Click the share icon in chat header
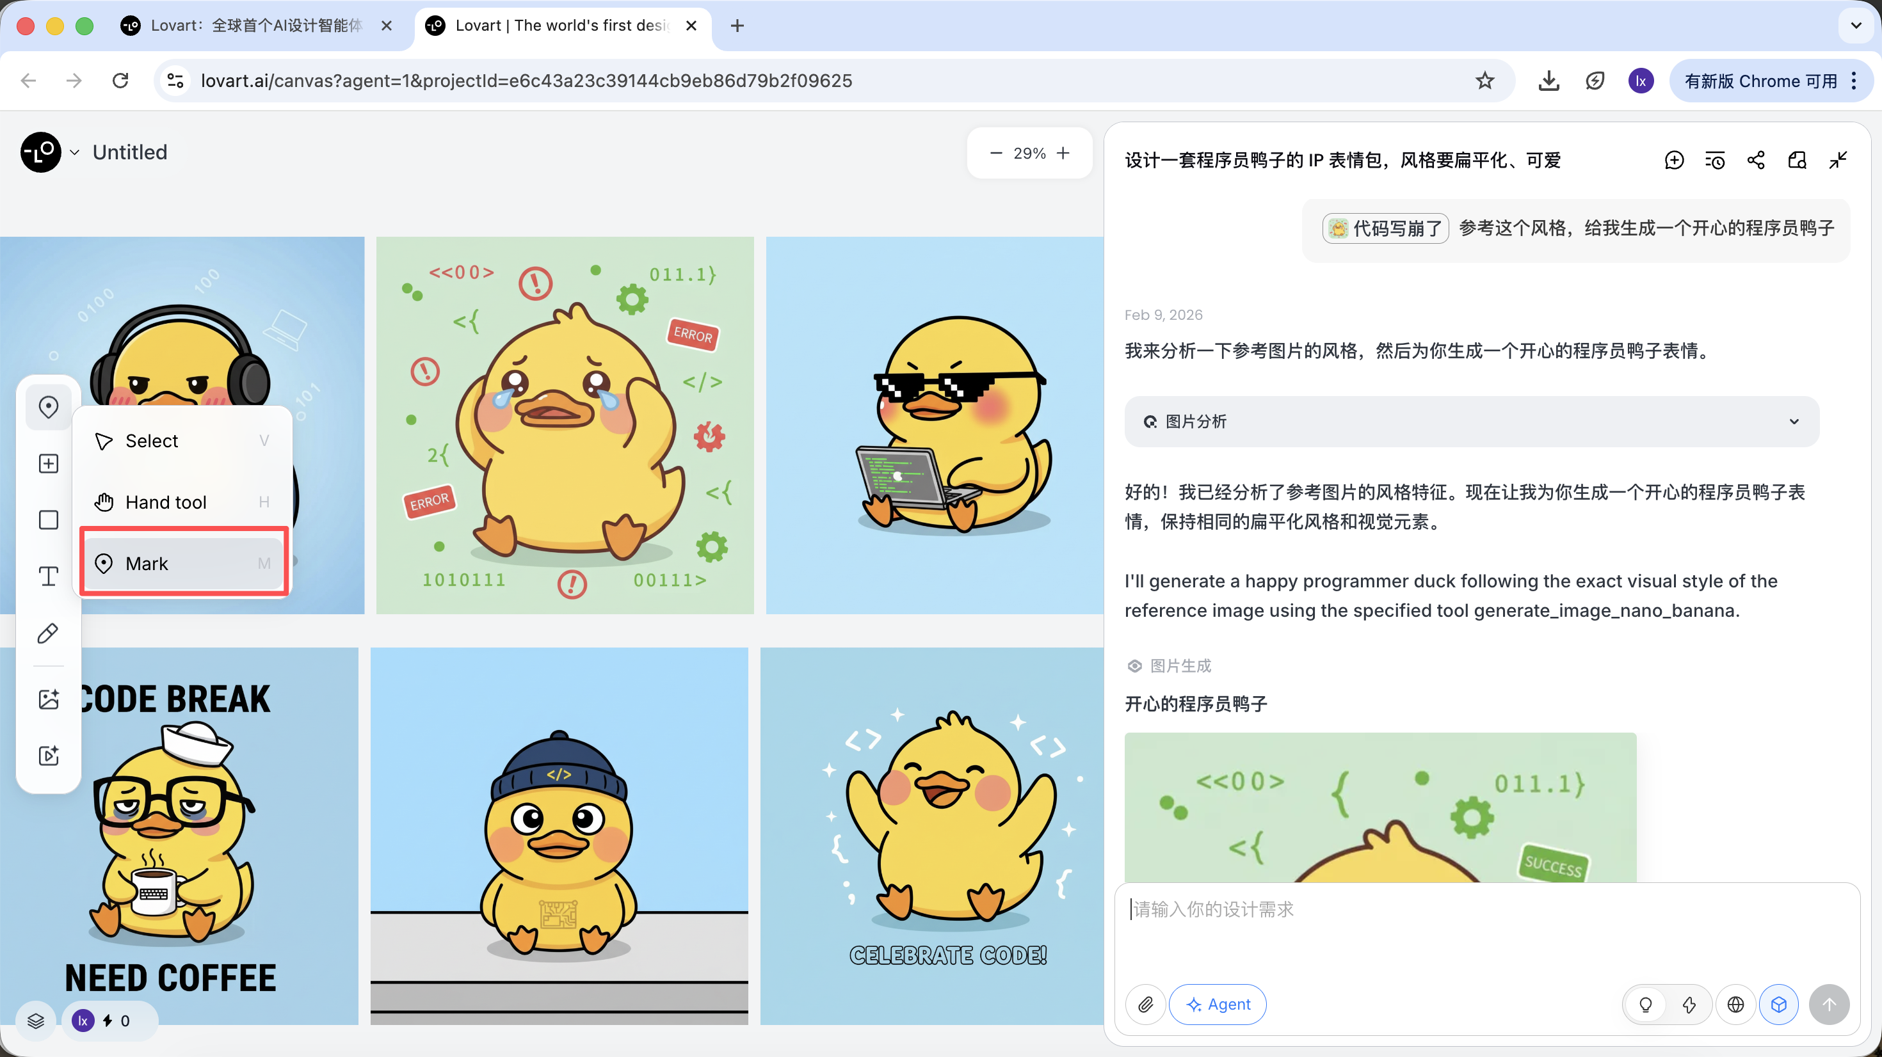The height and width of the screenshot is (1057, 1882). (x=1756, y=160)
